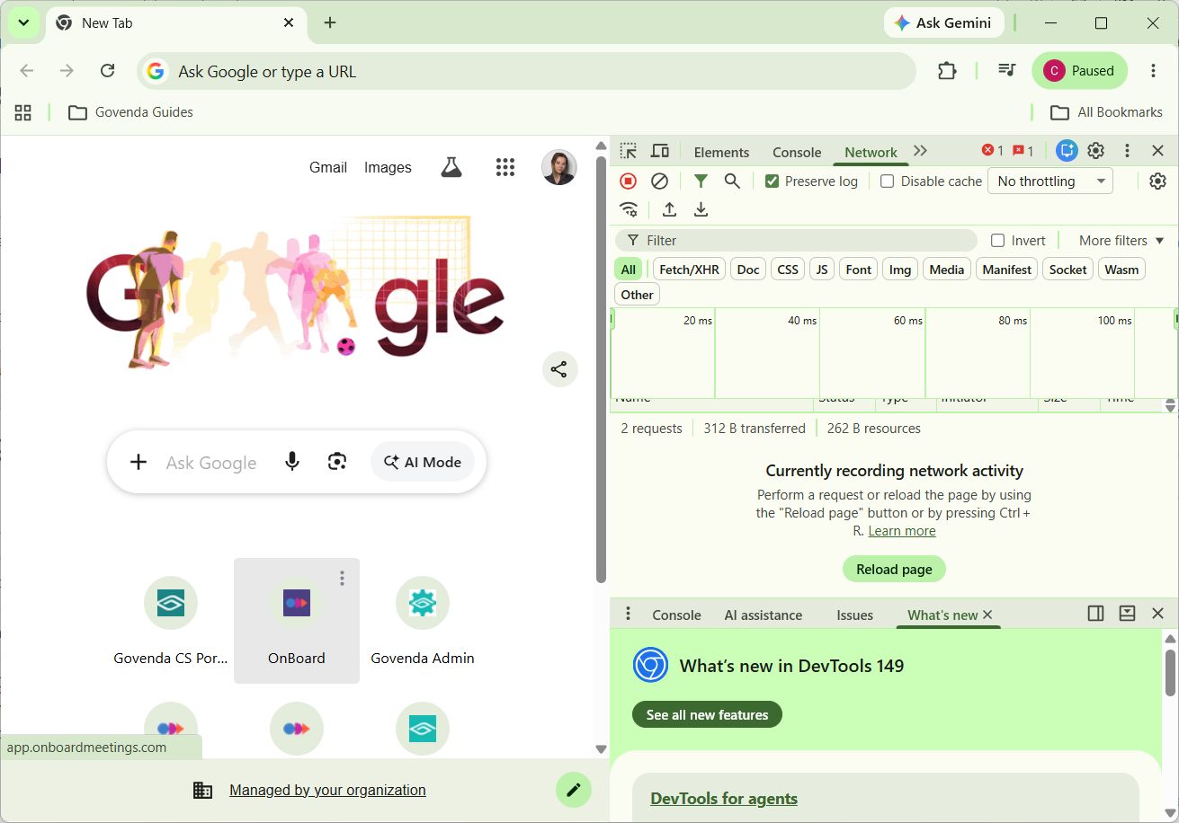Open DevTools customize three-dot menu
This screenshot has width=1179, height=823.
pyautogui.click(x=1127, y=151)
